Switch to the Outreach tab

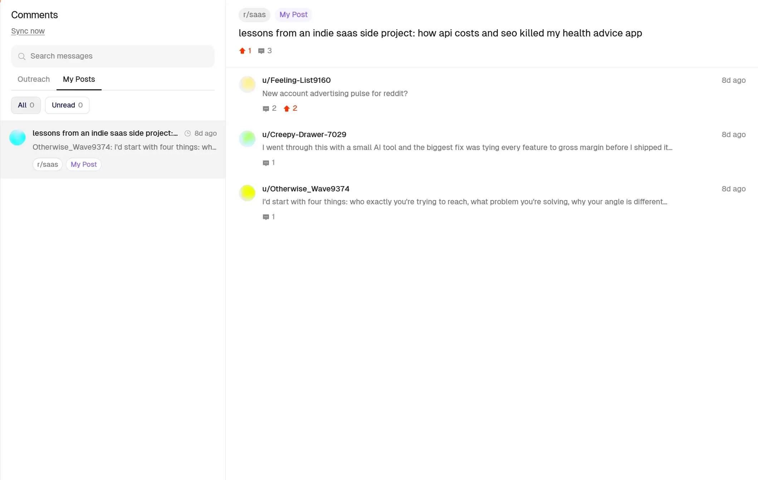coord(33,79)
